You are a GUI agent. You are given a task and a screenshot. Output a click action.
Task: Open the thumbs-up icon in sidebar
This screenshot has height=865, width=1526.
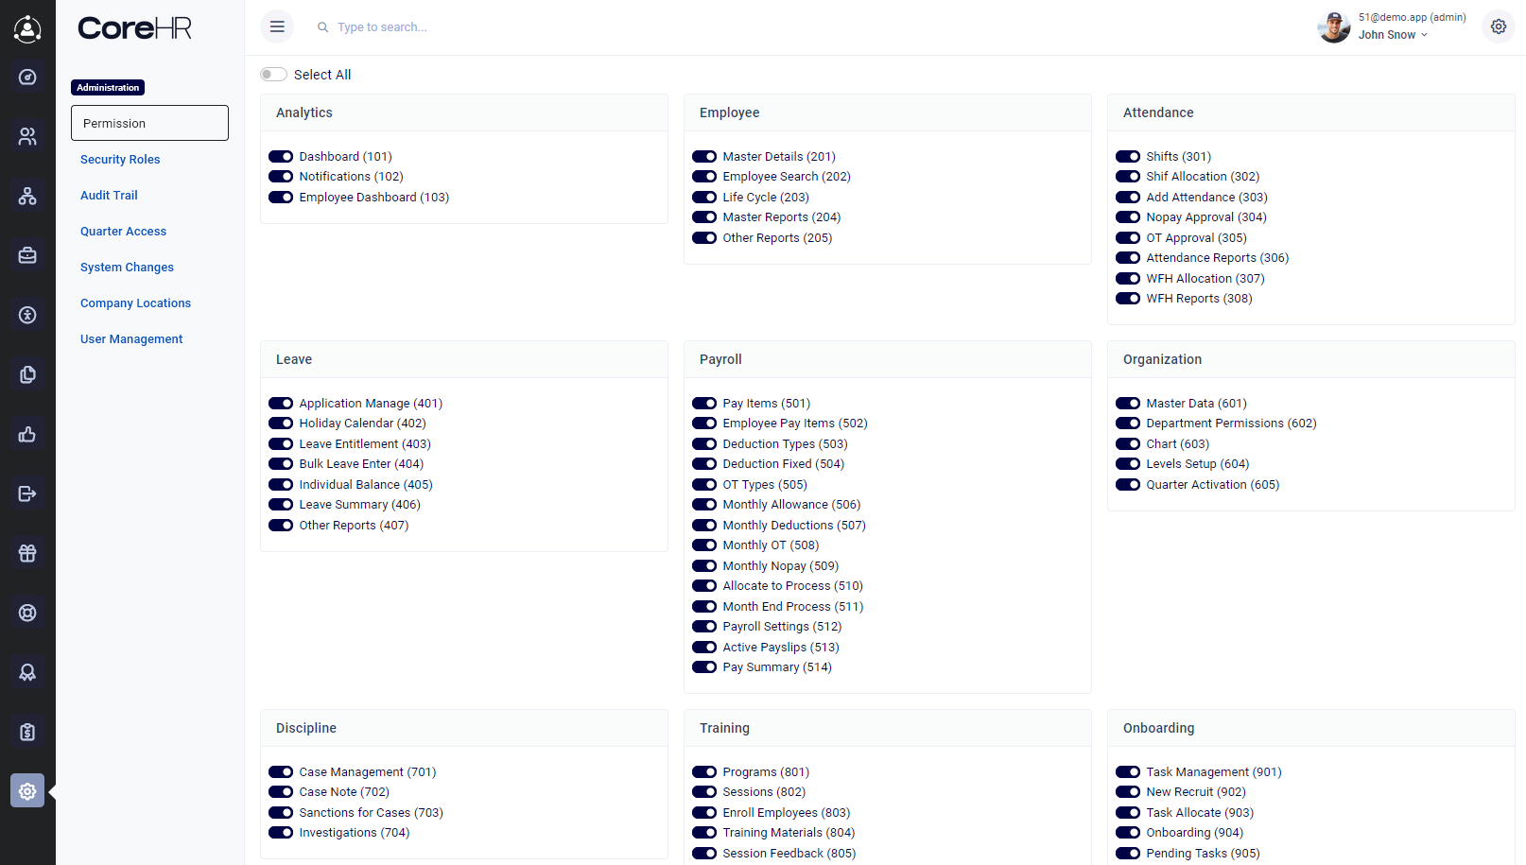[x=27, y=434]
